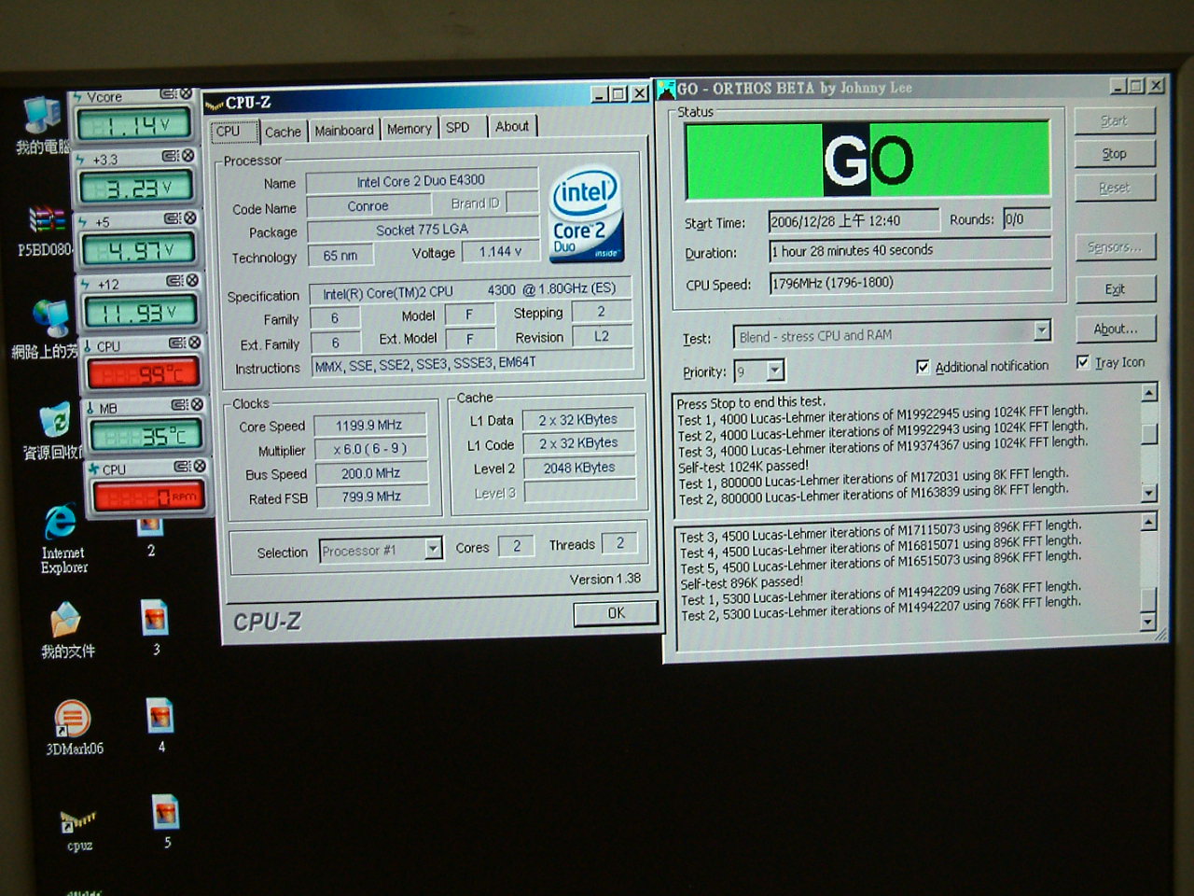Switch to the Cache tab in CPU-Z
Image resolution: width=1194 pixels, height=896 pixels.
[283, 132]
